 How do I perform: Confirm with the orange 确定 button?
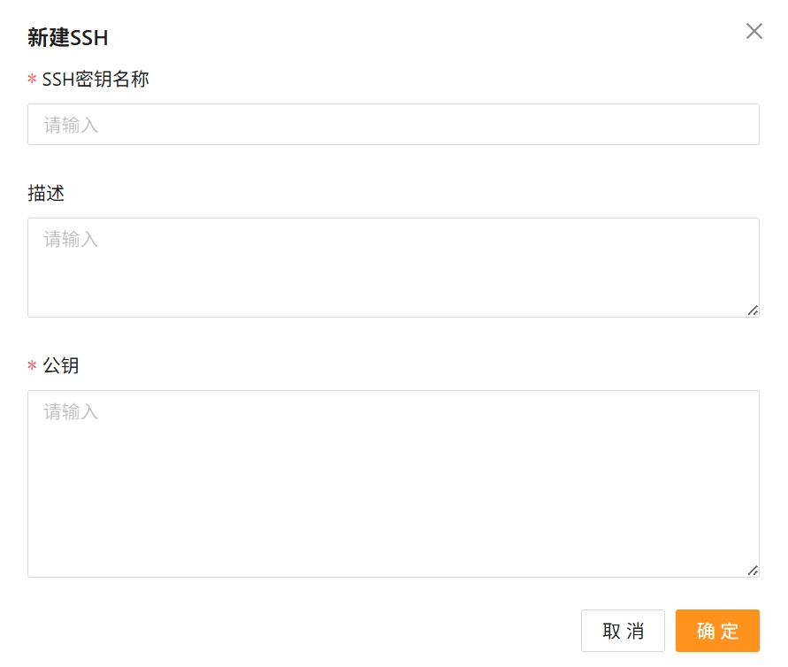717,631
